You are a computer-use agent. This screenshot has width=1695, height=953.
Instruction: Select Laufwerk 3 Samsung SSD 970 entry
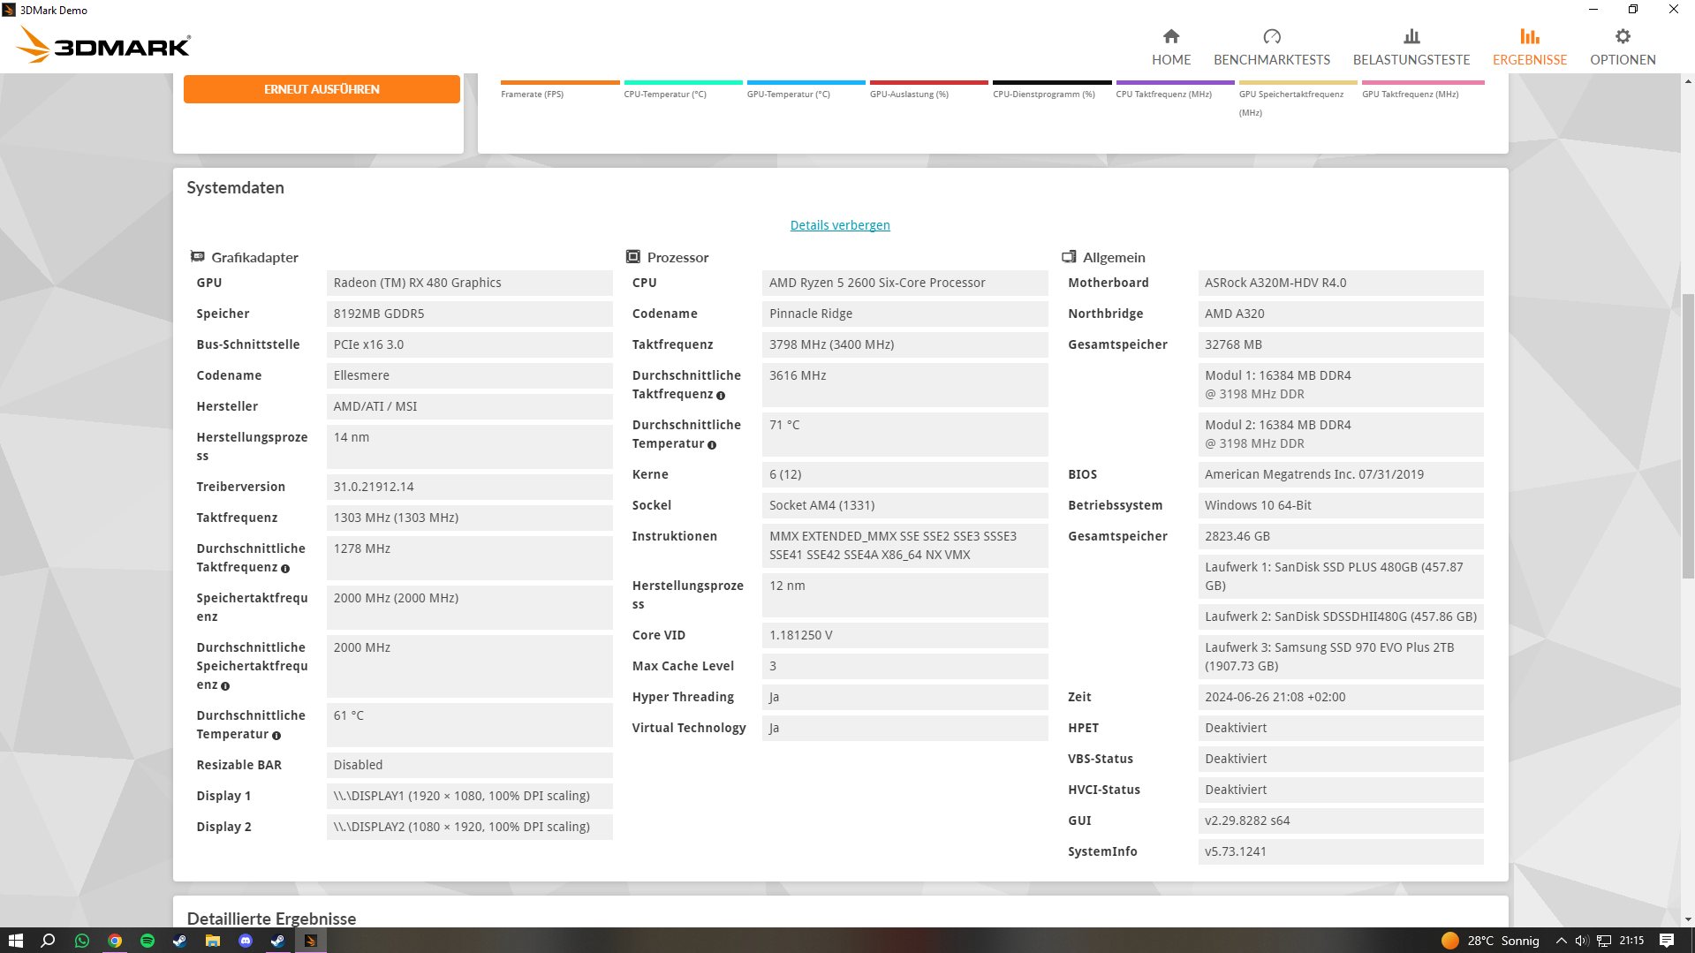tap(1340, 656)
